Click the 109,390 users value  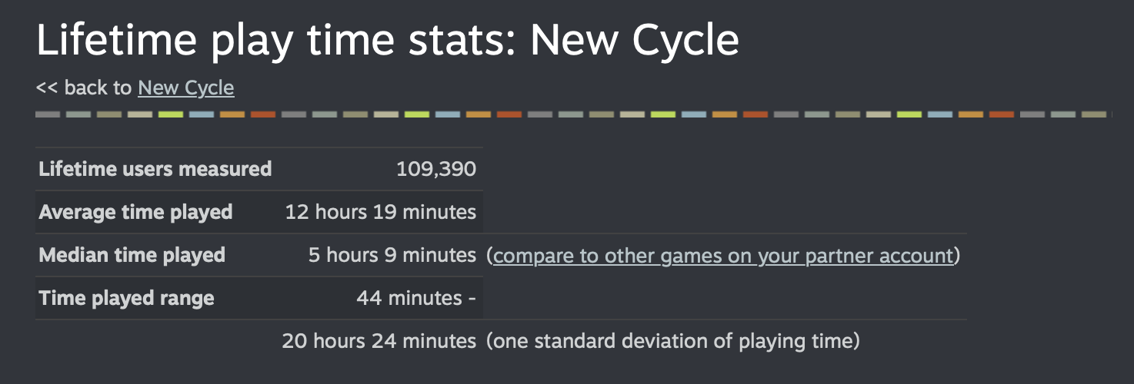(435, 169)
